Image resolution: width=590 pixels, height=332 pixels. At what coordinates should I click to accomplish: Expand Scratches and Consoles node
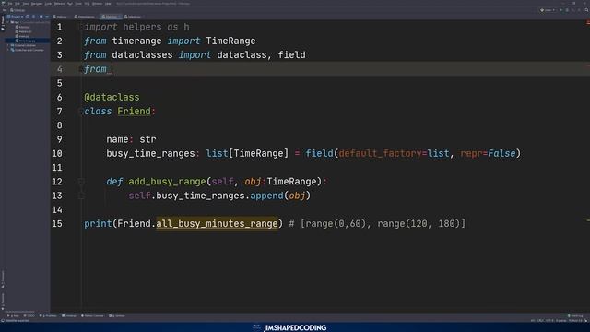(x=8, y=50)
